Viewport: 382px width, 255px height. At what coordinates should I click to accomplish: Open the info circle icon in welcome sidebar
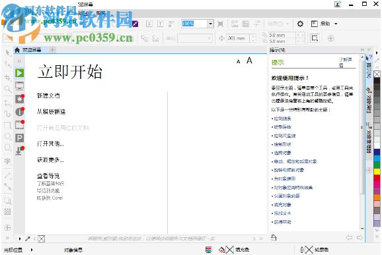point(19,112)
